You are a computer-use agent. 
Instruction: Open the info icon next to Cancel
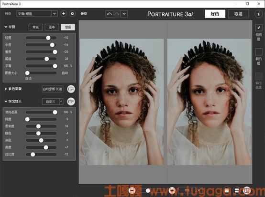[259, 14]
